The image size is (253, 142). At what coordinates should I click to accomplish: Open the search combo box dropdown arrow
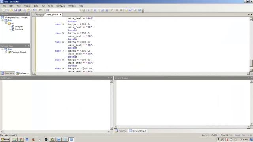coord(80,10)
